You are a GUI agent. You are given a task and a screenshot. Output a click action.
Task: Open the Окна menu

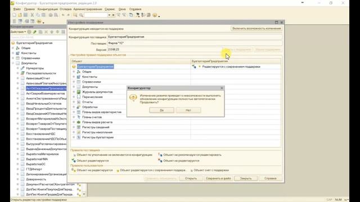coord(122,9)
